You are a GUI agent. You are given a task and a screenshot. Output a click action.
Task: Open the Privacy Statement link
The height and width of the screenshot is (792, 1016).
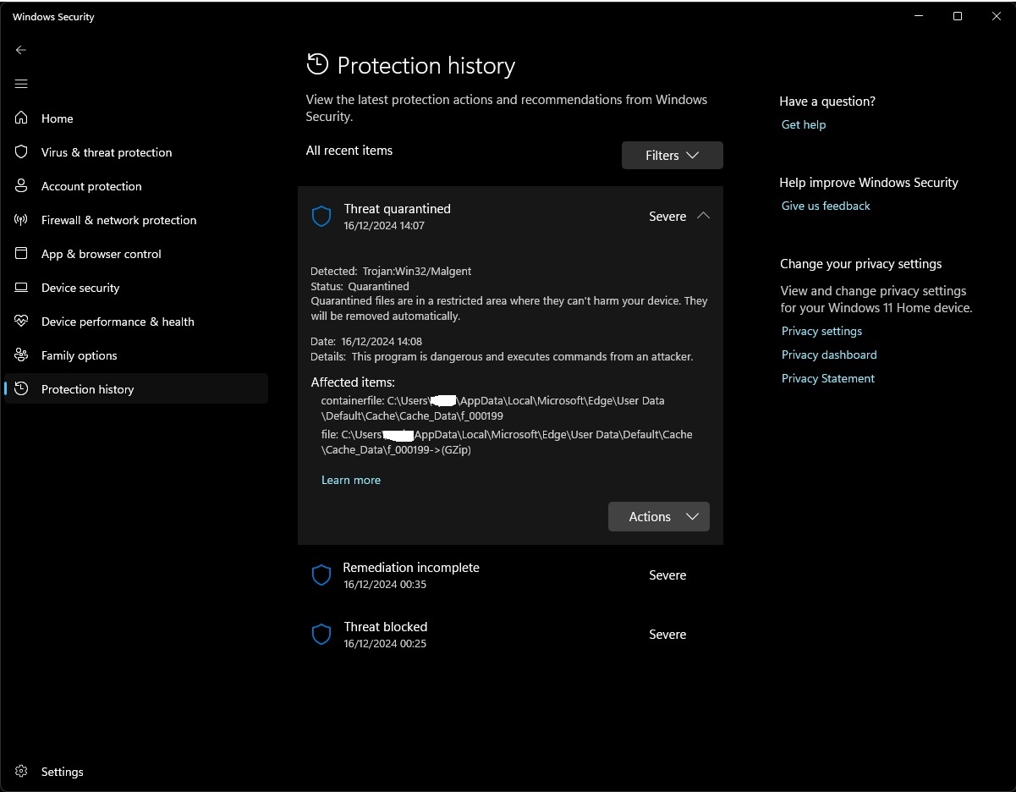tap(828, 378)
